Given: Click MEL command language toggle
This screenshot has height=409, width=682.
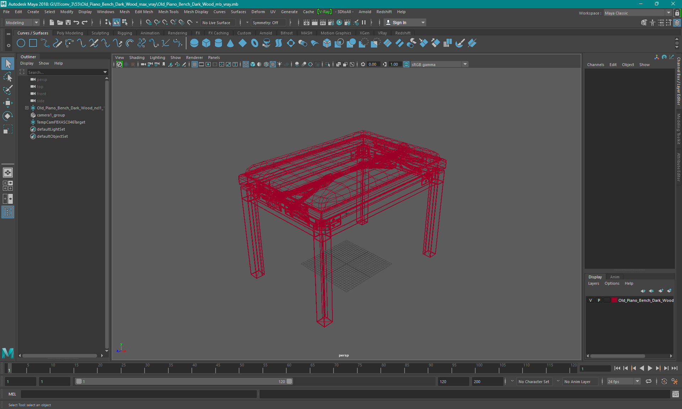Looking at the screenshot, I should point(12,394).
